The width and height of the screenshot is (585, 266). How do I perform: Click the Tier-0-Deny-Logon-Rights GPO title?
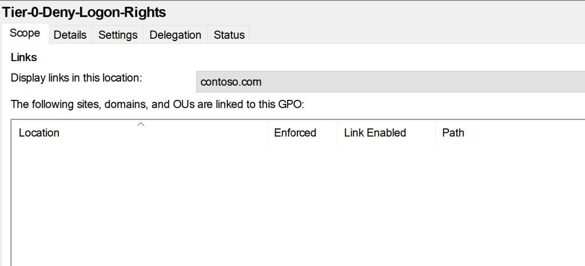(x=85, y=11)
